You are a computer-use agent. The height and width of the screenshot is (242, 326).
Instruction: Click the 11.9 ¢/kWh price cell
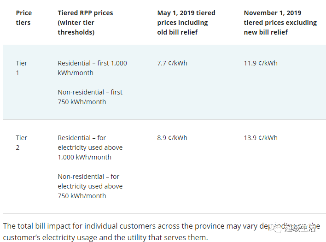pyautogui.click(x=261, y=63)
